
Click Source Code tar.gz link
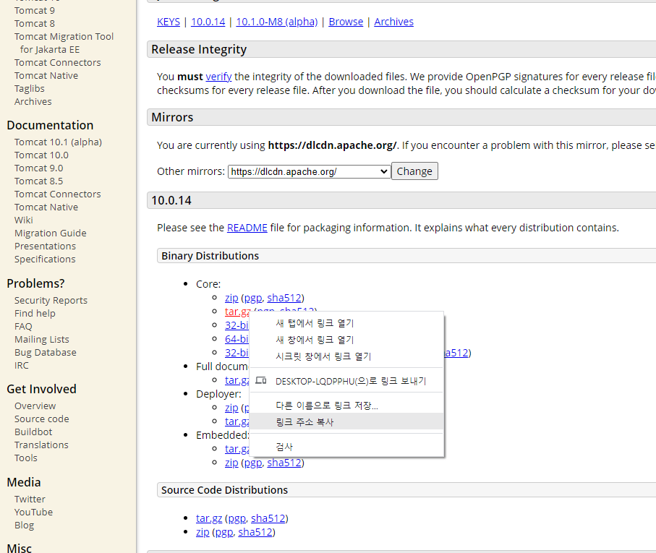click(209, 519)
